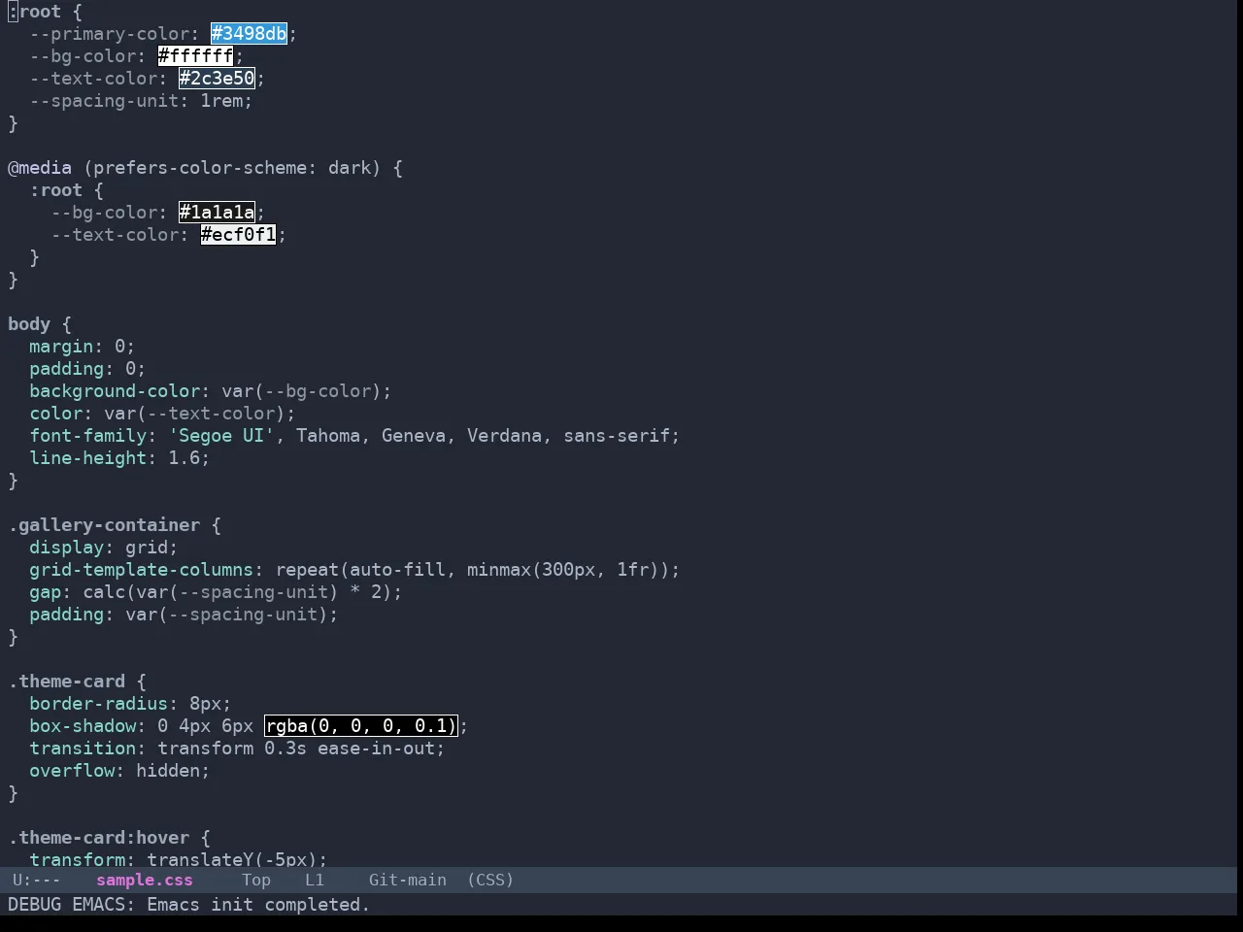Click 'border-radius' property
Image resolution: width=1243 pixels, height=932 pixels.
click(x=98, y=704)
